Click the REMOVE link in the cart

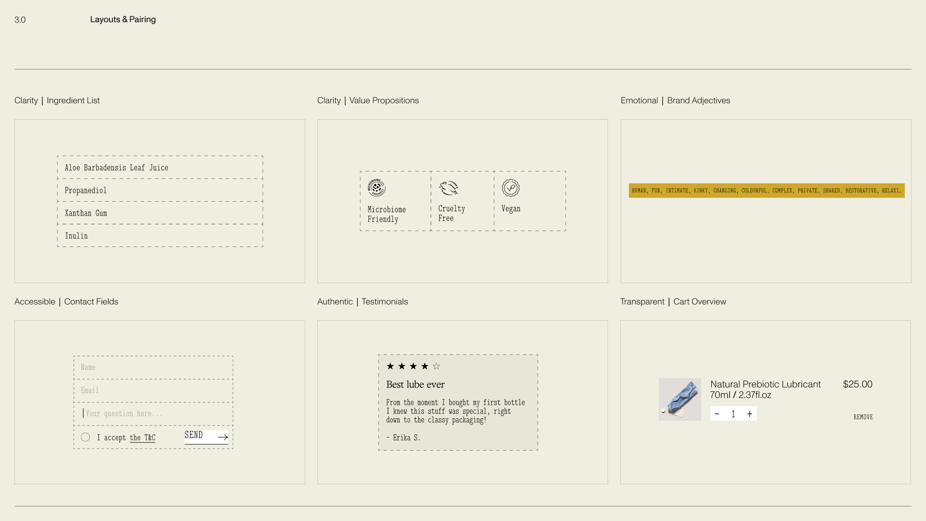[x=863, y=417]
